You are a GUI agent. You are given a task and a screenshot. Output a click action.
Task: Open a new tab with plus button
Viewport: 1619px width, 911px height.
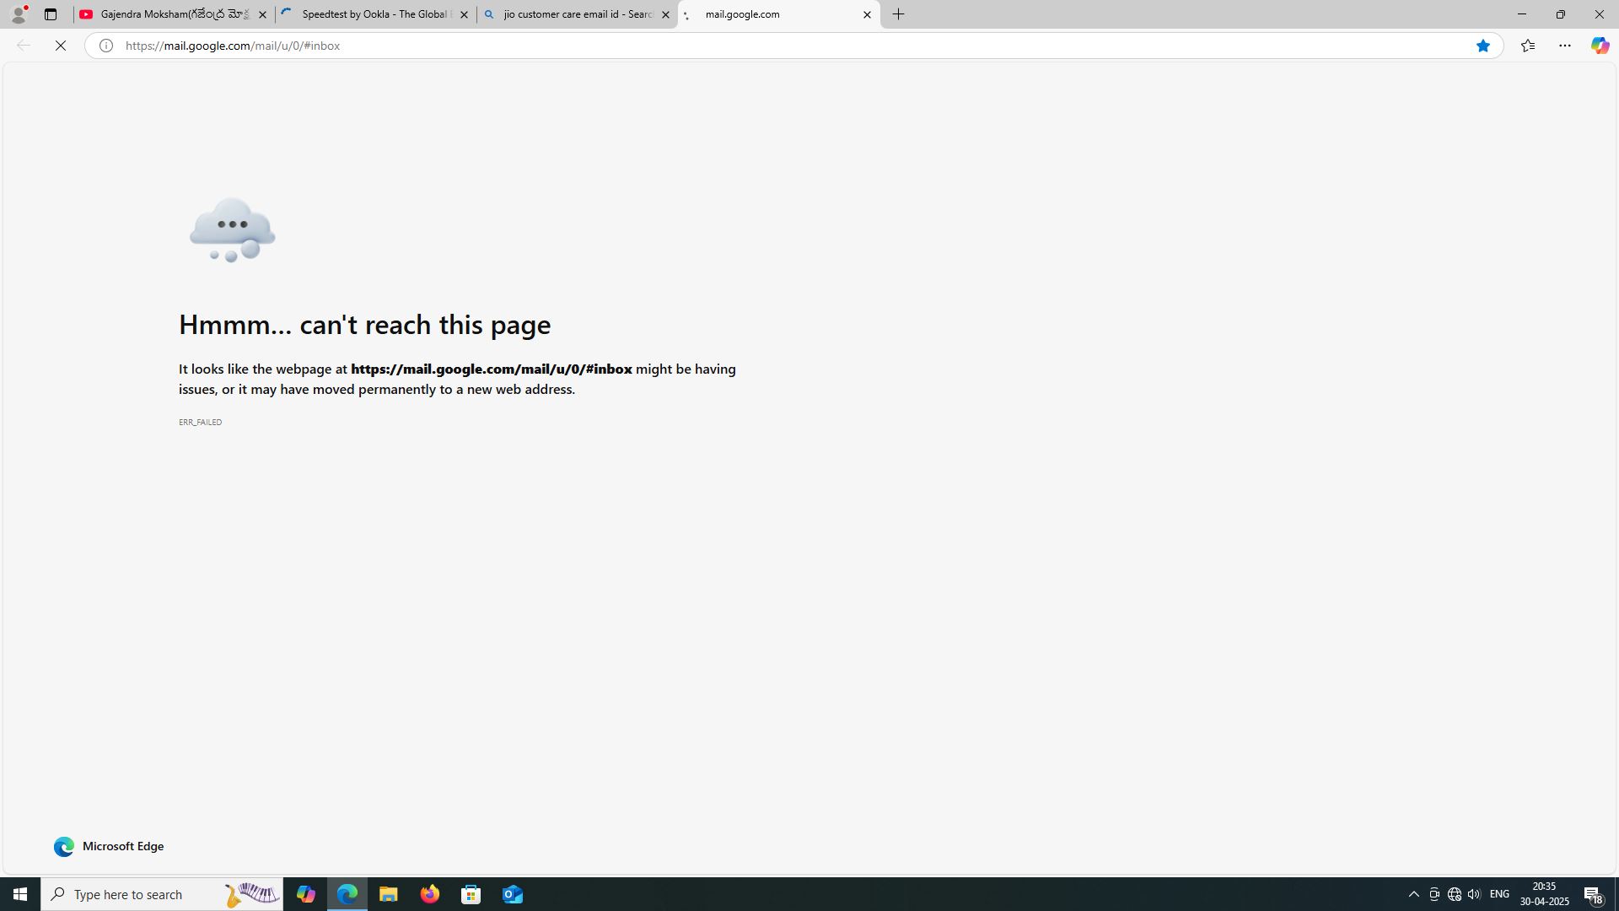pos(899,14)
